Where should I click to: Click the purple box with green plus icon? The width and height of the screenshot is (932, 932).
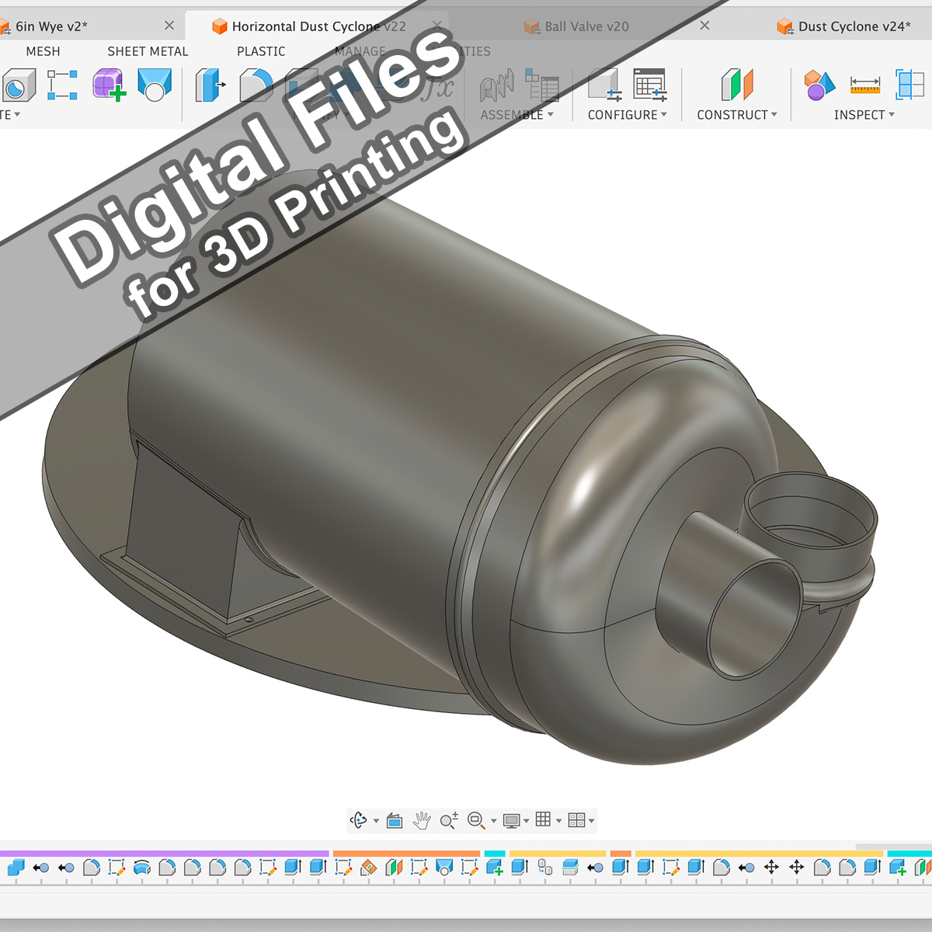109,85
